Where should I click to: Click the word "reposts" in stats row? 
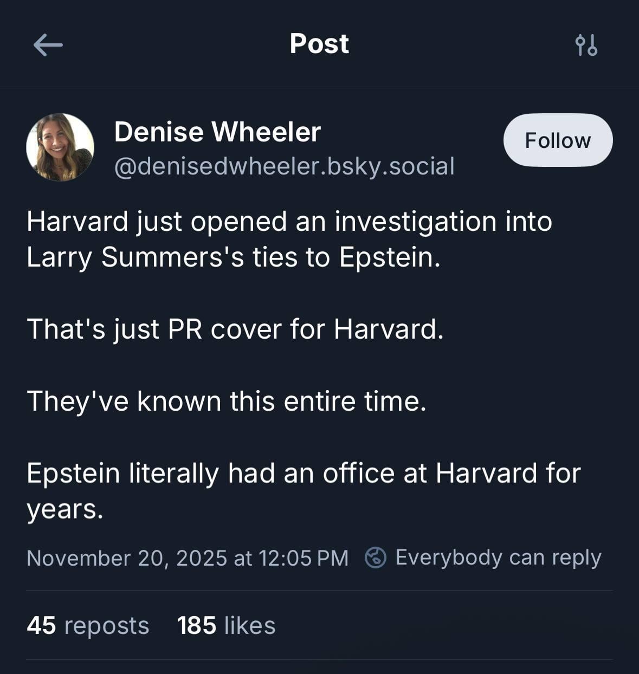(106, 626)
